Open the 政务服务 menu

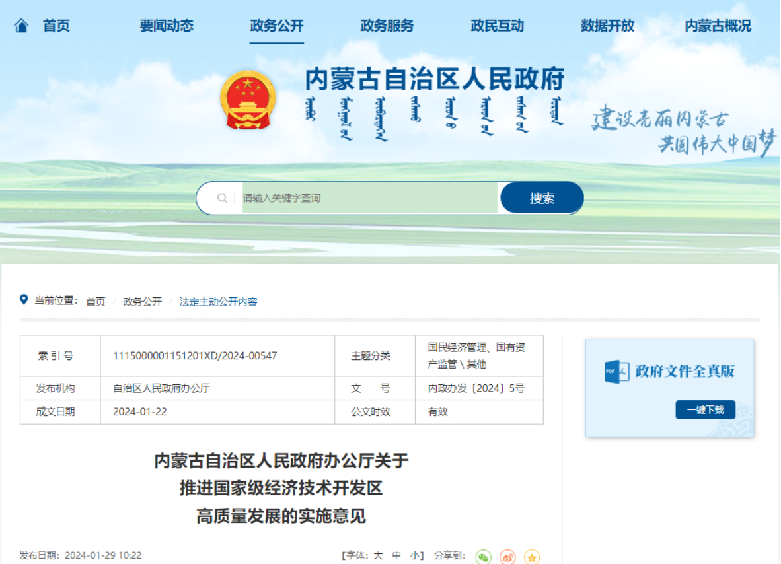pos(387,26)
